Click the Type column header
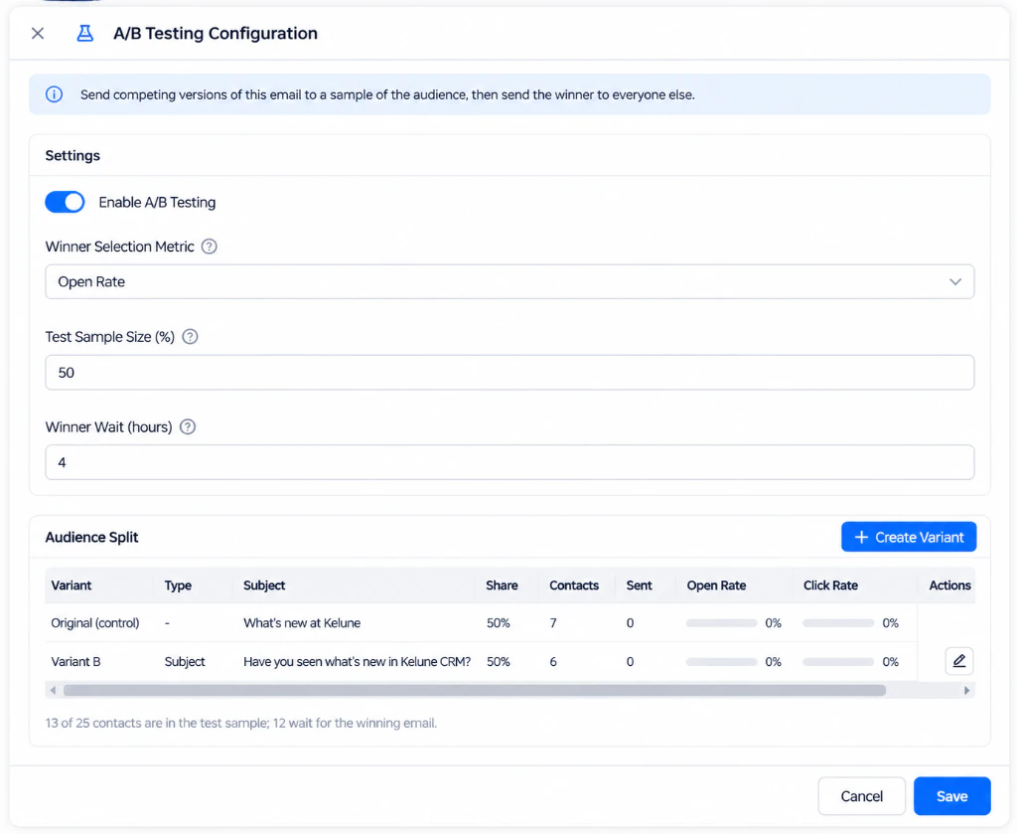This screenshot has height=834, width=1017. tap(178, 585)
